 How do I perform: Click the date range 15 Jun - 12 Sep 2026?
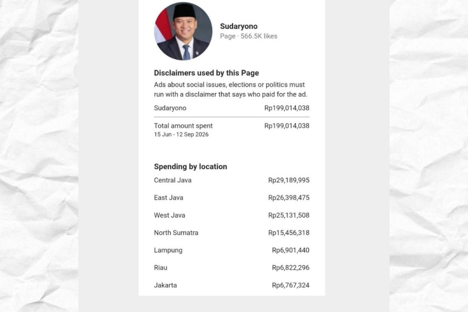[181, 135]
